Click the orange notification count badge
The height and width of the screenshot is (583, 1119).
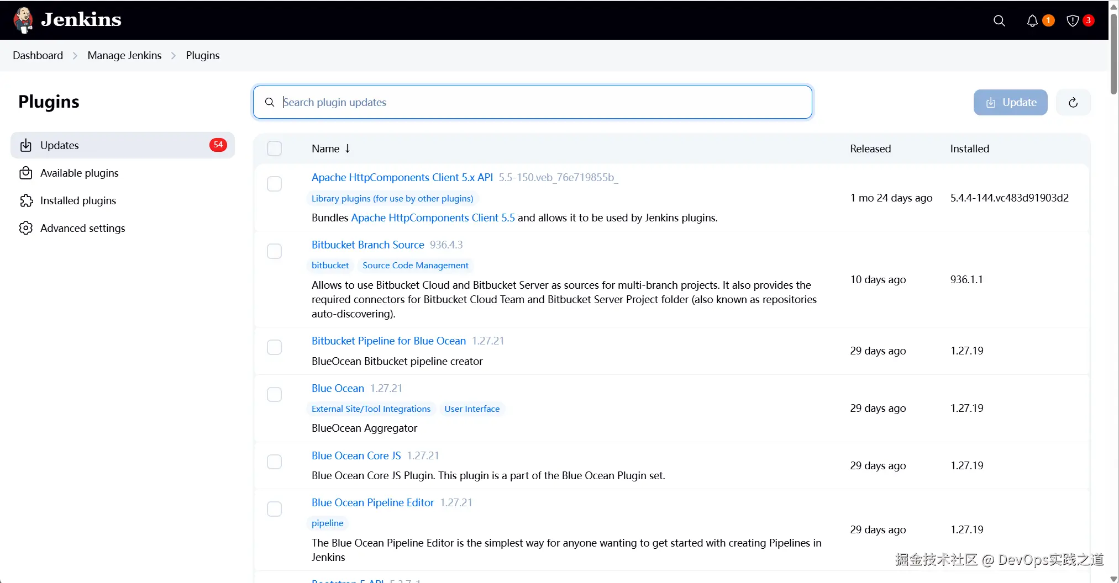[1048, 20]
